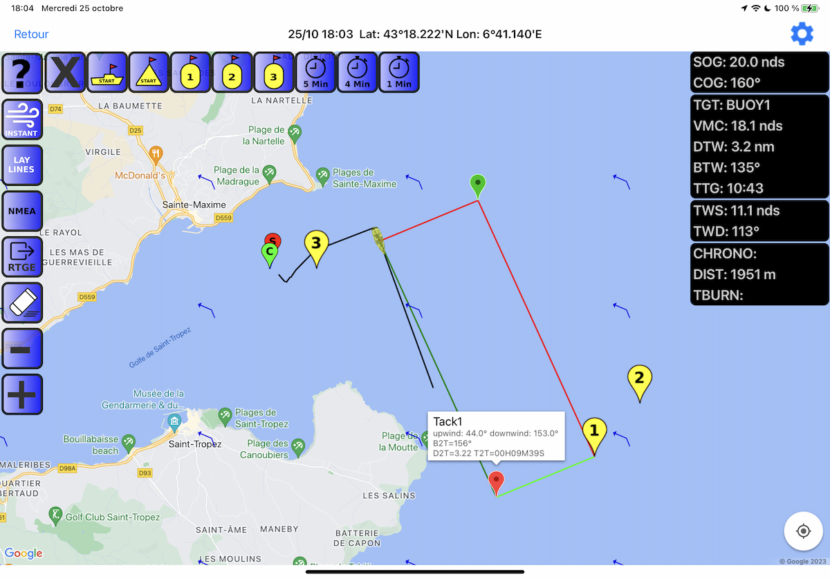Toggle the INSTANT wind mode button
Viewport: 830px width, 579px height.
(x=23, y=119)
